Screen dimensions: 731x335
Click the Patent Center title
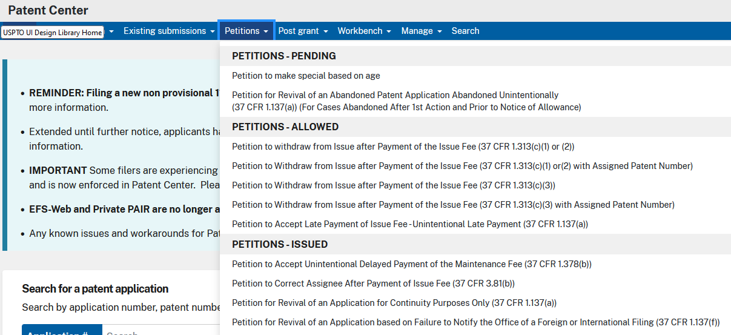click(48, 10)
